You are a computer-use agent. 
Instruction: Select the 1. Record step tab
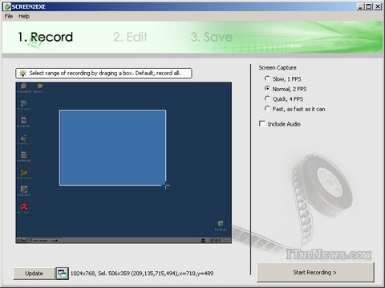46,37
